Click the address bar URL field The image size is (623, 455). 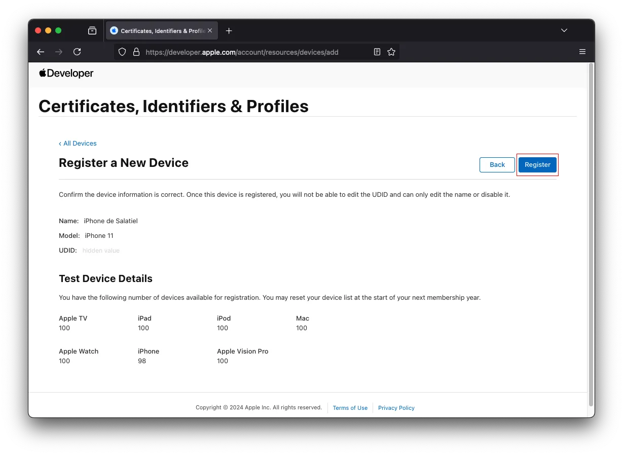[x=256, y=52]
